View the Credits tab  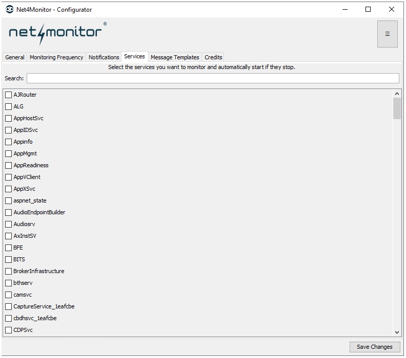point(213,57)
